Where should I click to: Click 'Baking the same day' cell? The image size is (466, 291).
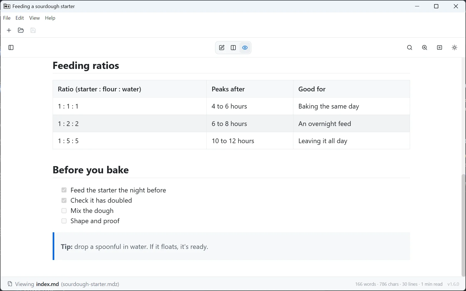[x=352, y=106]
